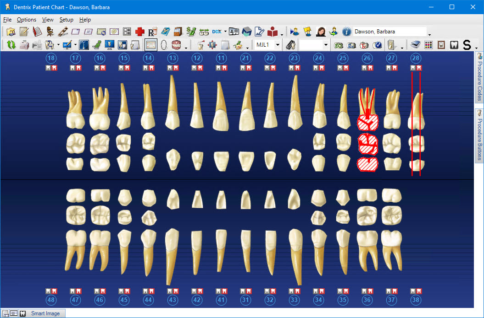The image size is (484, 318).
Task: Toggle the red tooth marker under tooth 18
Action: pyautogui.click(x=55, y=68)
